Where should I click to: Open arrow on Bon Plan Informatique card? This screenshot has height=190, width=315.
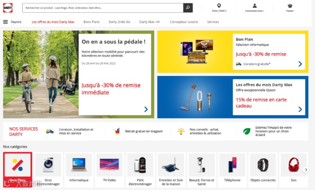click(300, 64)
